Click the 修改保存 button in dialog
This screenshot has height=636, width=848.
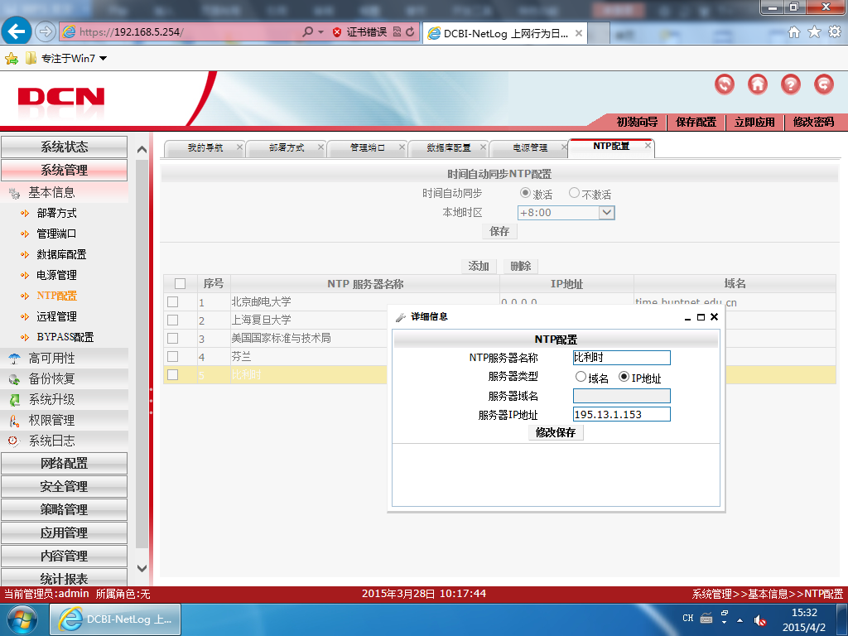(x=556, y=432)
